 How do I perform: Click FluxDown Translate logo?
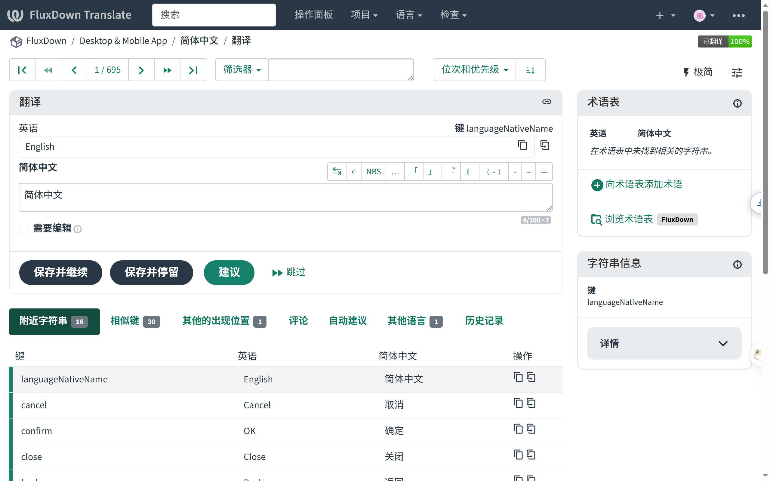pos(69,15)
